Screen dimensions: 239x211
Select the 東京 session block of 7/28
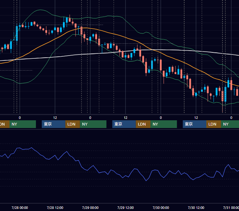(x=53, y=124)
